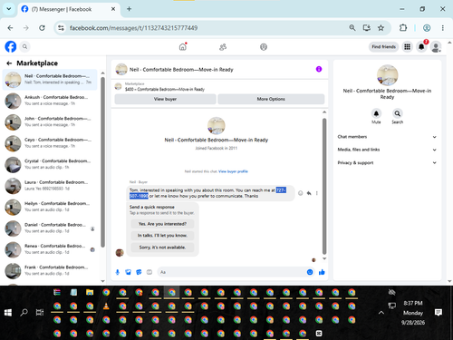Open Neil's conversation in the list
This screenshot has height=340, width=453.
click(x=50, y=80)
